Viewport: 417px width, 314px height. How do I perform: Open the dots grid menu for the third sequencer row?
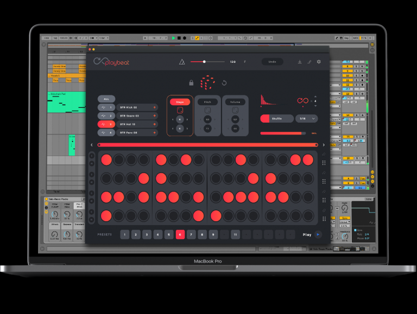click(324, 200)
